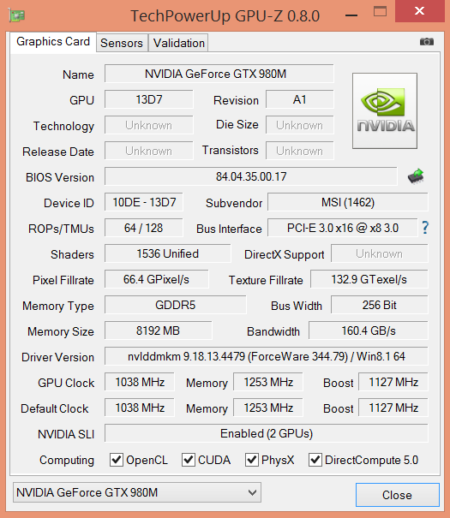Select the Graphics Card tab
450x518 pixels.
tap(53, 42)
